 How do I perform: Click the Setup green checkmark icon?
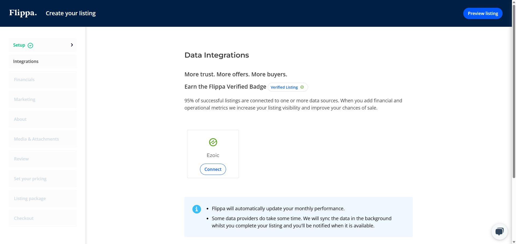coord(30,46)
